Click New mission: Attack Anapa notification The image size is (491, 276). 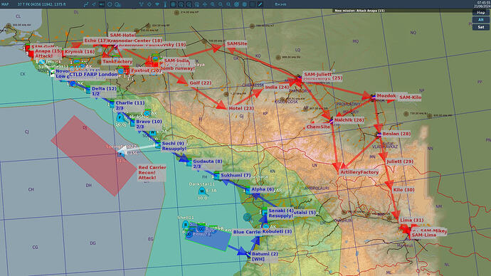tap(359, 11)
